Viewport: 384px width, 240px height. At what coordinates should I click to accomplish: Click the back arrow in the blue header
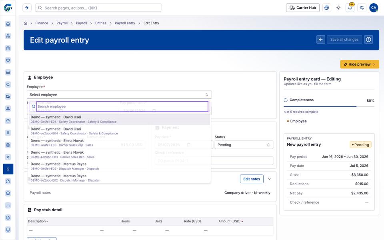click(320, 40)
